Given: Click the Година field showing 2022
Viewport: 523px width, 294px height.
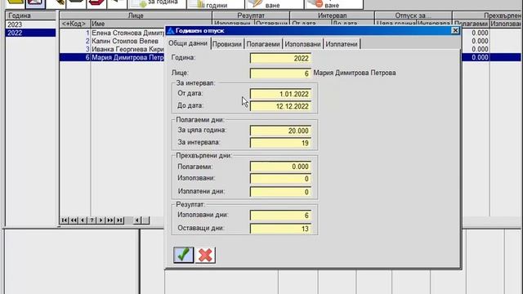Looking at the screenshot, I should coord(280,58).
